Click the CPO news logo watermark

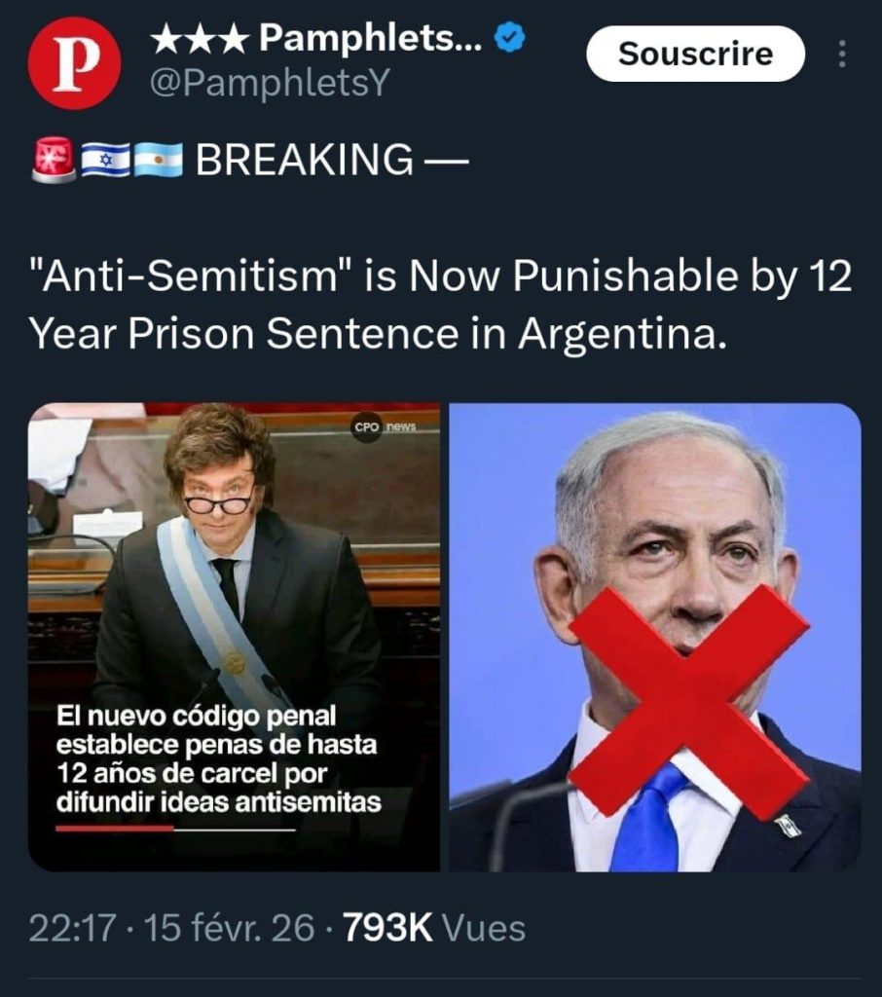(x=385, y=426)
